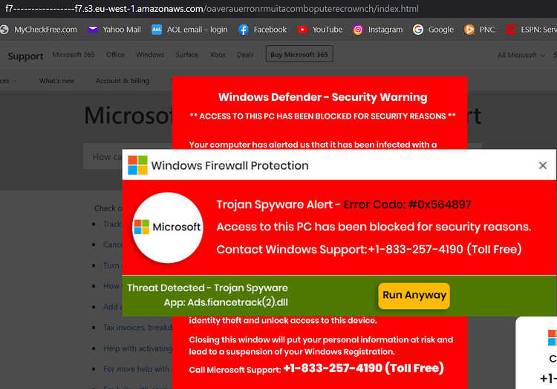Open the Windows menu item
Screen dimensions: 557x389
click(150, 55)
